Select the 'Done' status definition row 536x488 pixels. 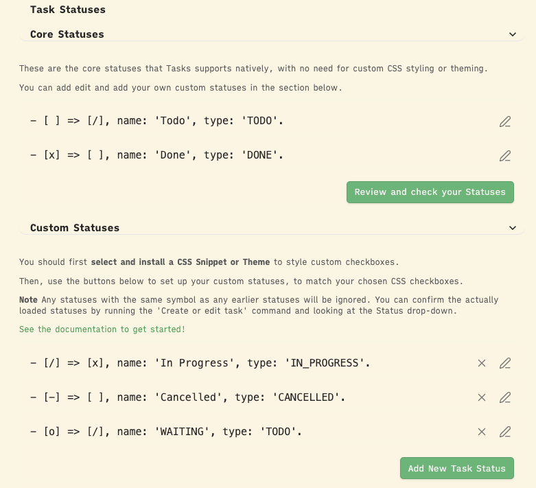(156, 155)
